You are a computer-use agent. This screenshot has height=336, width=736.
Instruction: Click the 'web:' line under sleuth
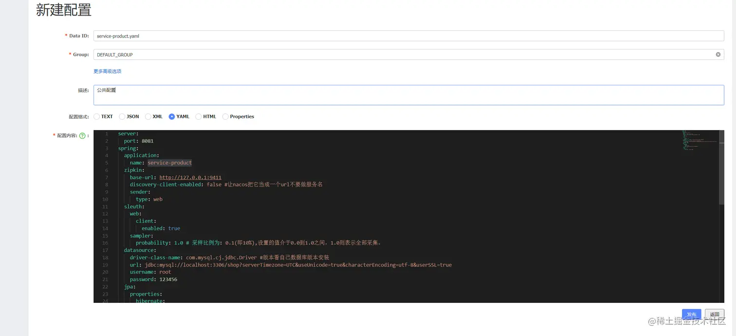coord(135,214)
